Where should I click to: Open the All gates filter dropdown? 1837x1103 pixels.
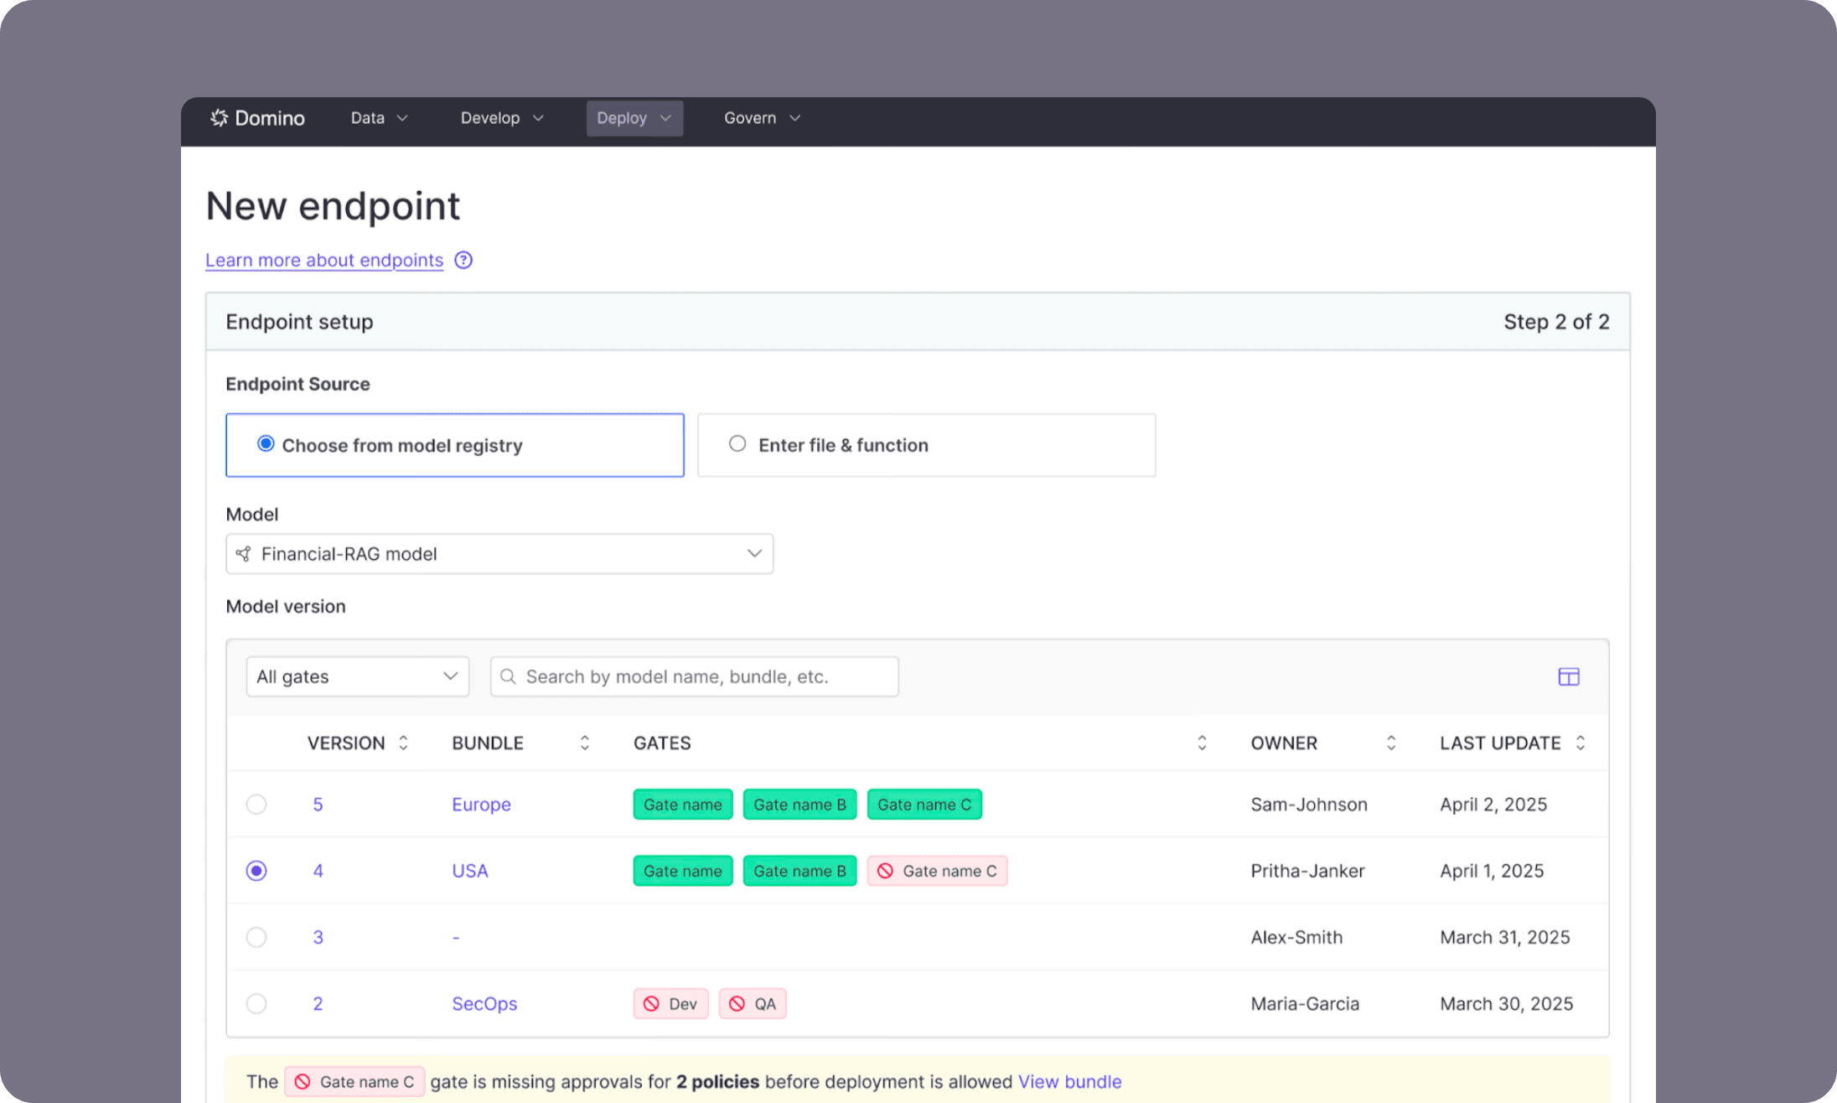coord(357,676)
